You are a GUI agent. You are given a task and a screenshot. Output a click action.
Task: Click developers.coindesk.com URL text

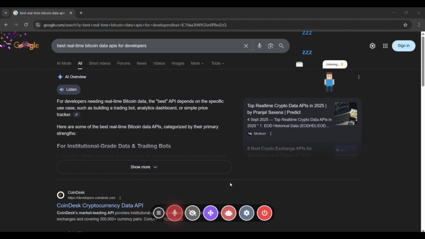tap(91, 198)
